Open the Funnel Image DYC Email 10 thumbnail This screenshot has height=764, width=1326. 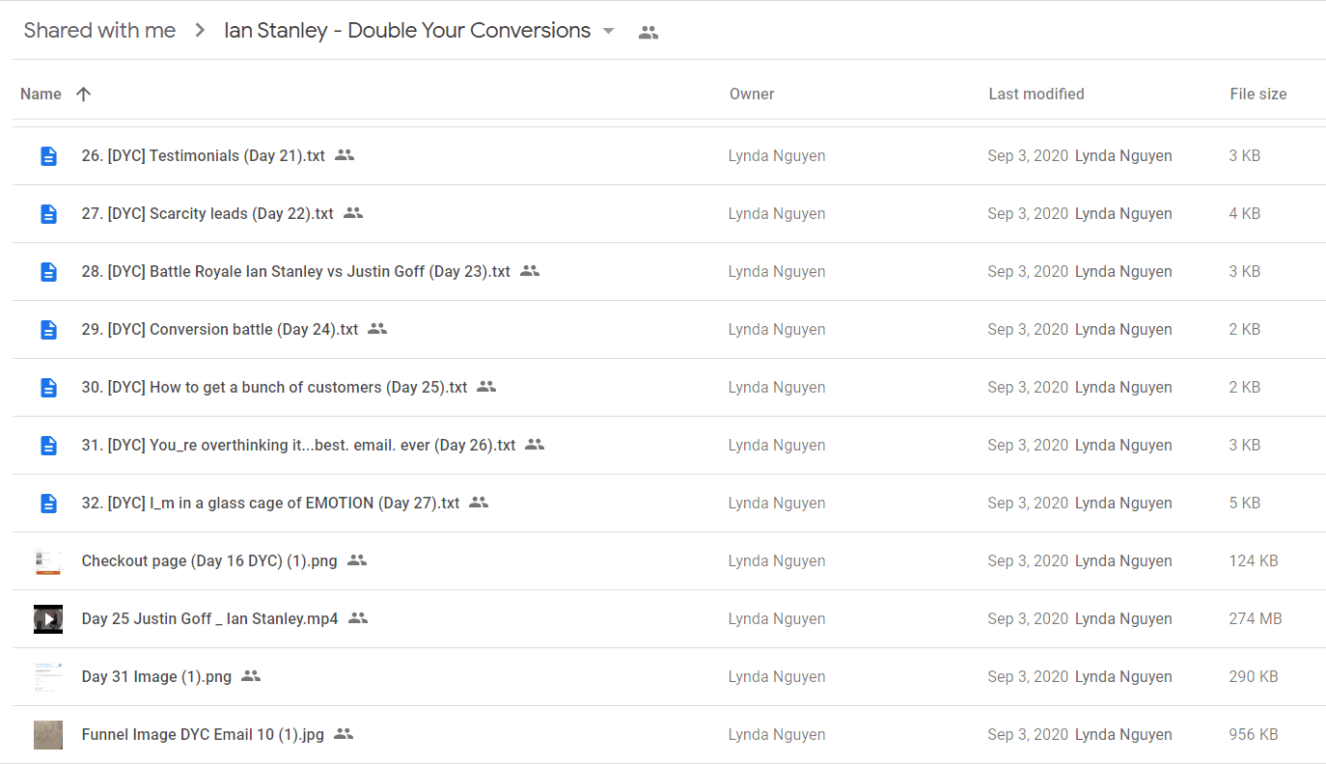(48, 734)
